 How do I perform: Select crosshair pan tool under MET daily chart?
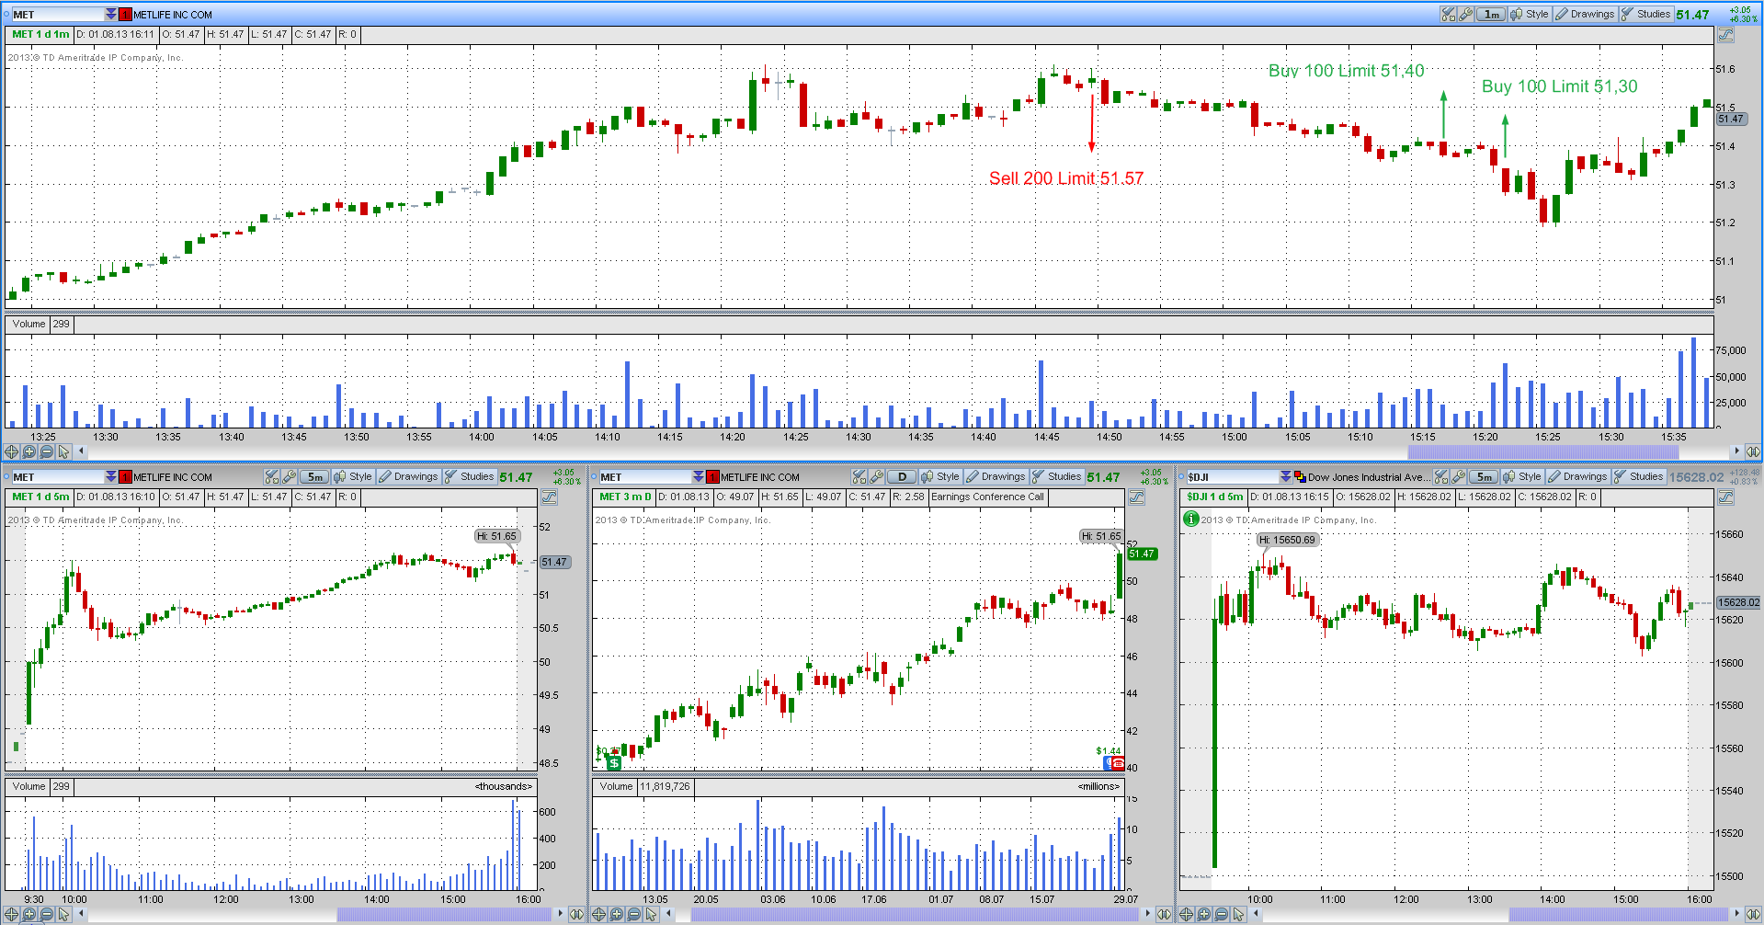click(598, 914)
